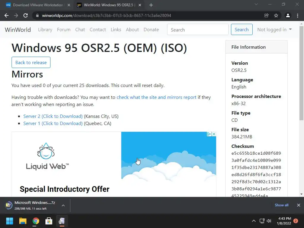The height and width of the screenshot is (228, 304).
Task: Open a new tab with the plus button
Action: tap(151, 5)
